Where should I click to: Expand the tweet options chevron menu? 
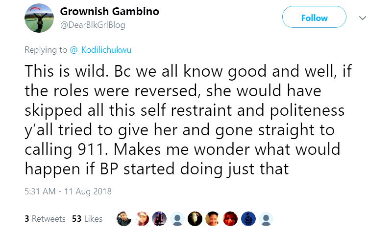[363, 18]
